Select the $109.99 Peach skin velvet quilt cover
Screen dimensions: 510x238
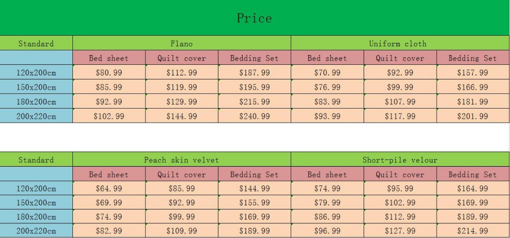tap(182, 231)
